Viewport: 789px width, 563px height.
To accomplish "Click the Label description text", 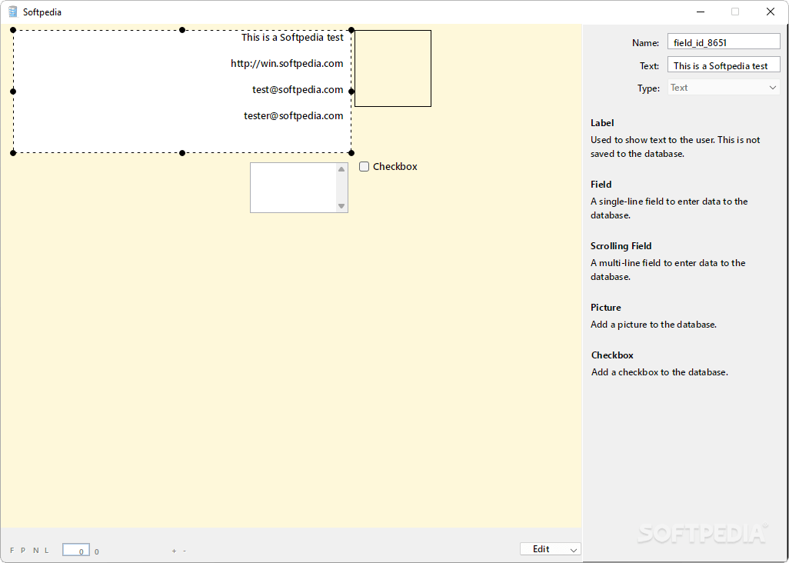I will tap(675, 147).
